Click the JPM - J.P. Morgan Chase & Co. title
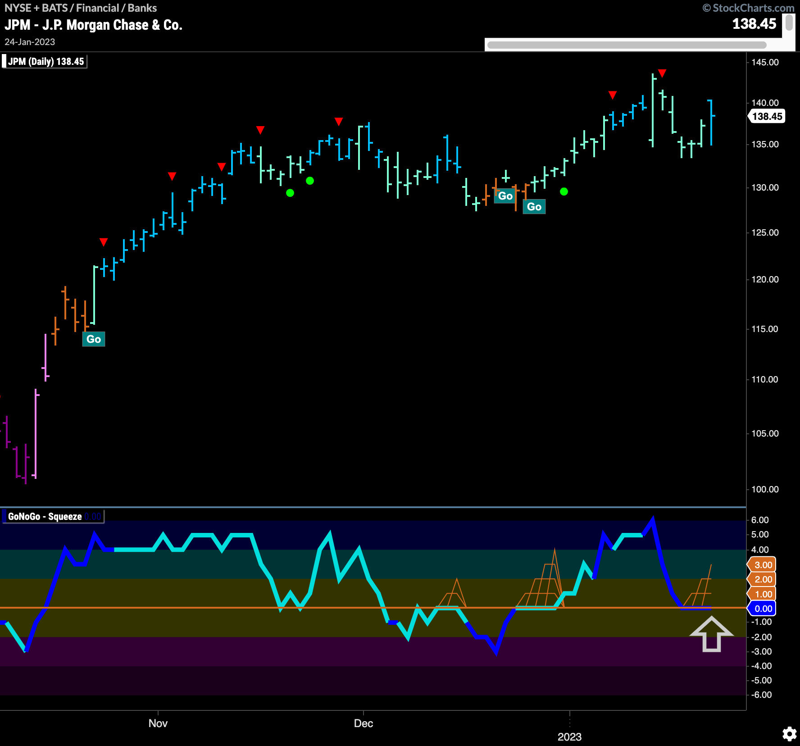This screenshot has width=800, height=746. (94, 25)
